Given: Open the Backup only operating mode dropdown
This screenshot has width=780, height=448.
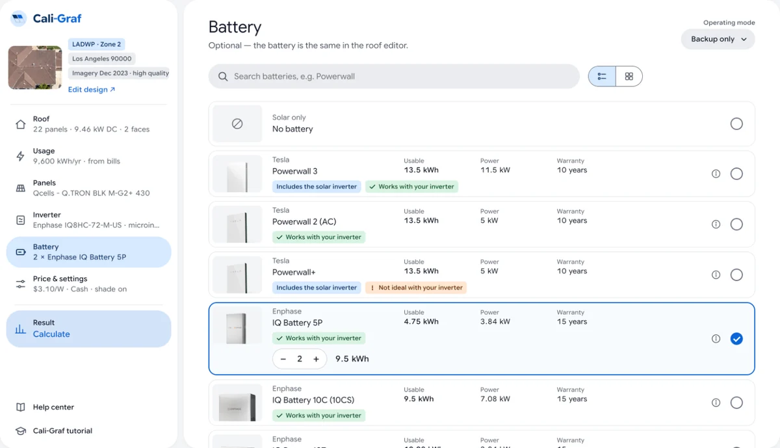Looking at the screenshot, I should (718, 39).
